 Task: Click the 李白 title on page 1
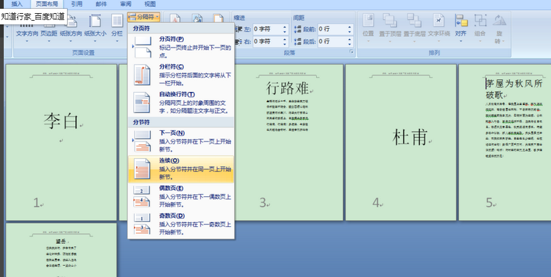61,121
